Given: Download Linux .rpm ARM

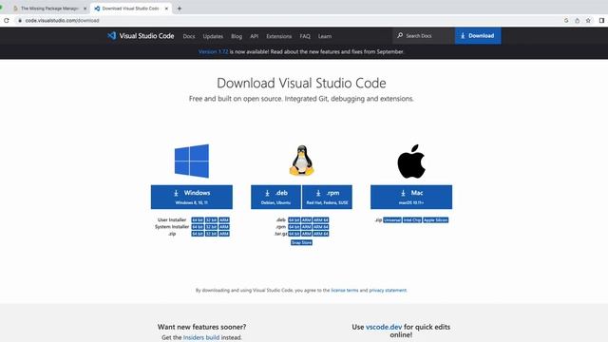Looking at the screenshot, I should (306, 227).
